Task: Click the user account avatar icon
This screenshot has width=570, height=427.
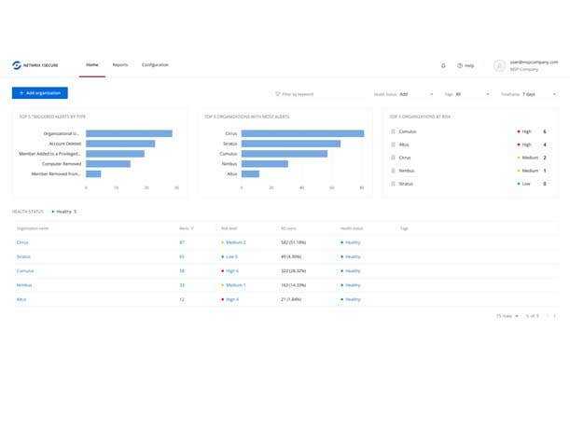Action: (501, 65)
